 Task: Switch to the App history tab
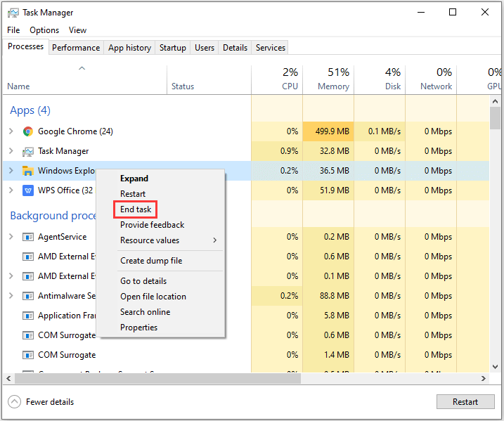[x=129, y=48]
